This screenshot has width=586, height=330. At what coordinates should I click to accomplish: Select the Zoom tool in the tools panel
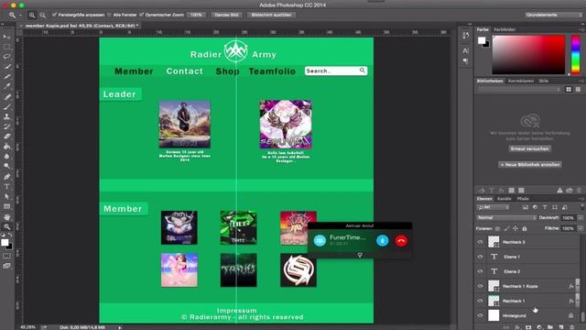click(x=6, y=226)
